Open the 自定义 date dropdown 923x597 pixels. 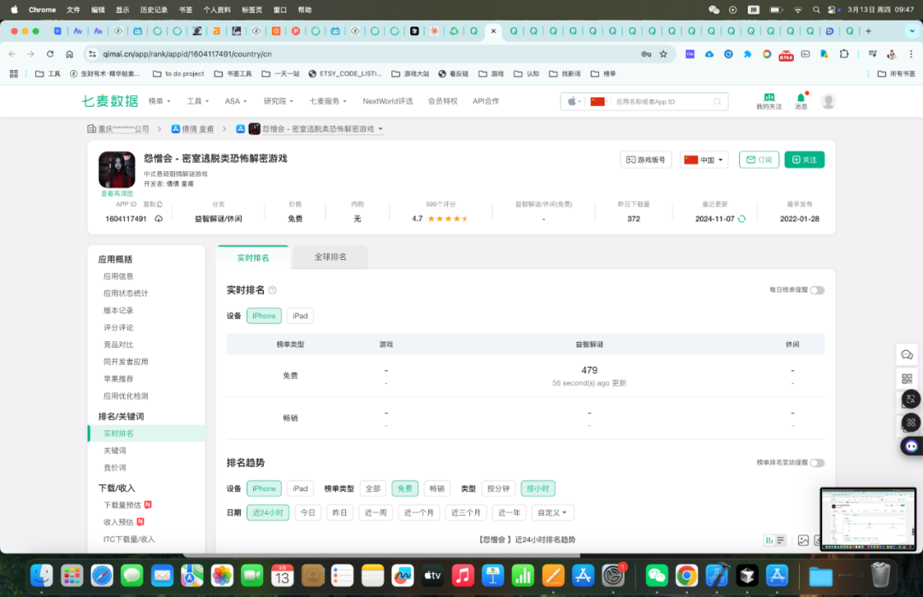click(551, 512)
